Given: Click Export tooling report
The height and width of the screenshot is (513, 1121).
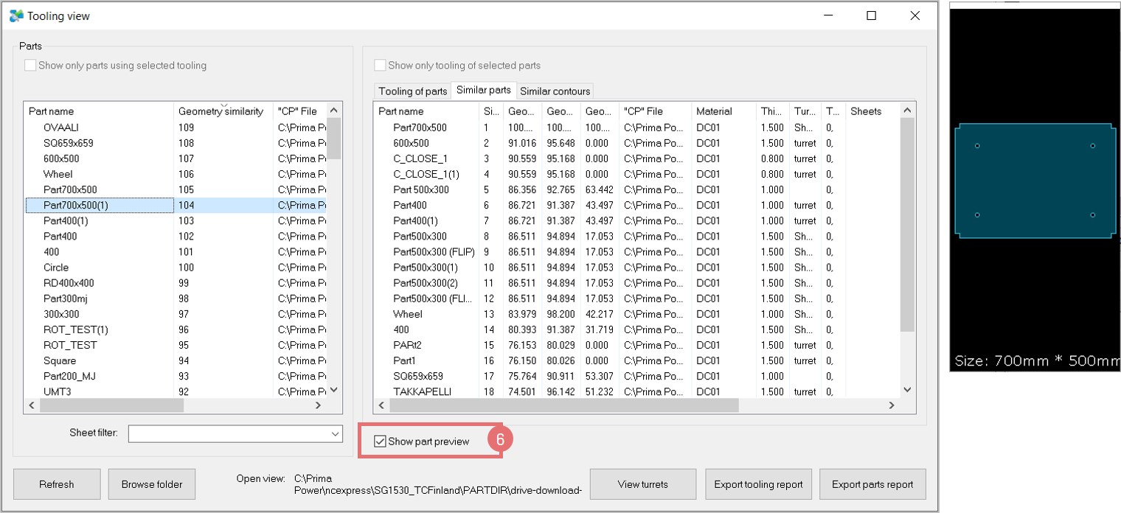Looking at the screenshot, I should 758,484.
